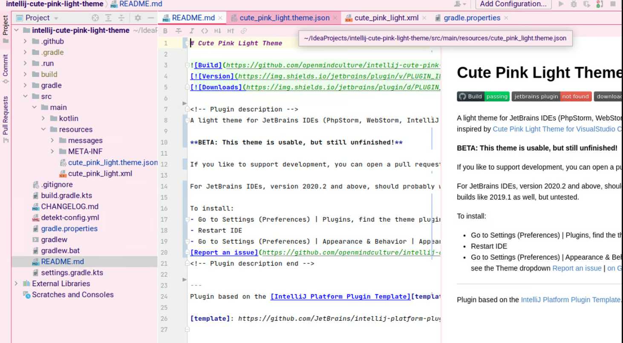623x343 pixels.
Task: Expand the META-INF folder arrow
Action: coord(52,152)
